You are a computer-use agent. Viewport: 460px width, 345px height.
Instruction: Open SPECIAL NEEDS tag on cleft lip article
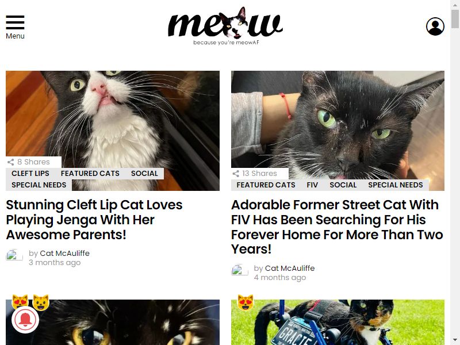[39, 185]
